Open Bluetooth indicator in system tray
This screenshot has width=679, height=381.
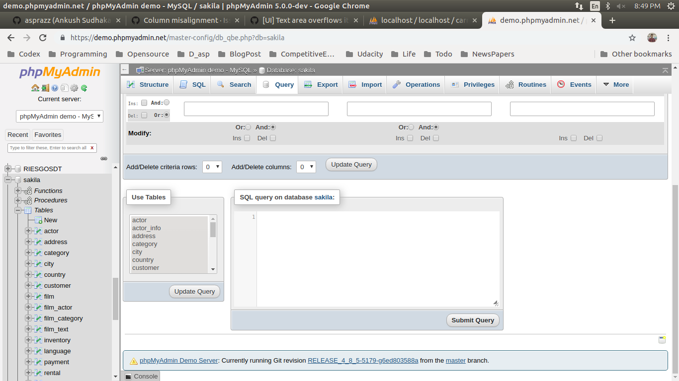(x=607, y=6)
